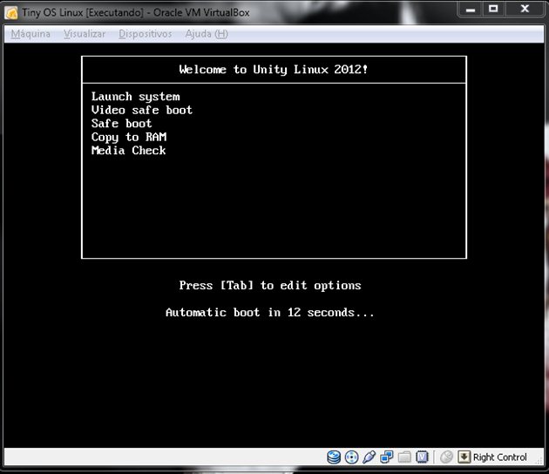Click the Press [Tab] to edit options text
The image size is (549, 474).
(x=270, y=285)
